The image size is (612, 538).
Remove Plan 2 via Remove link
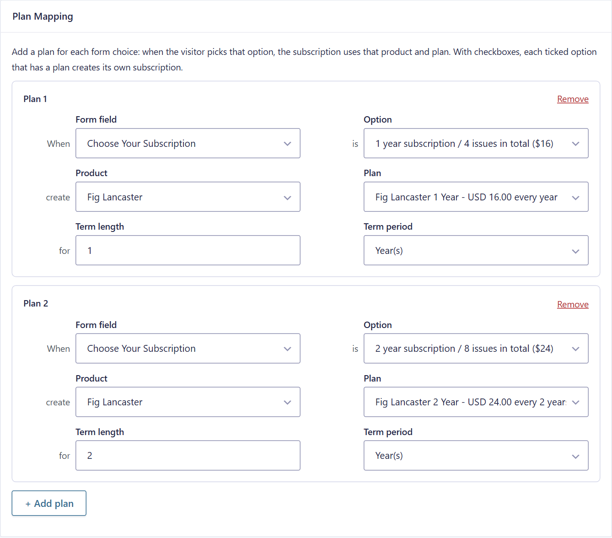coord(573,304)
